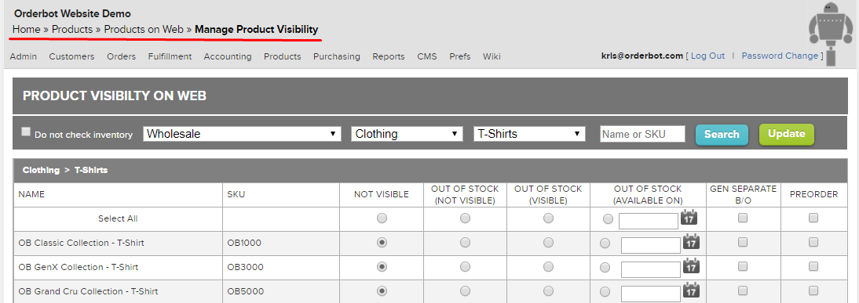859x303 pixels.
Task: Set OB3000 to Not Visible
Action: (x=382, y=266)
